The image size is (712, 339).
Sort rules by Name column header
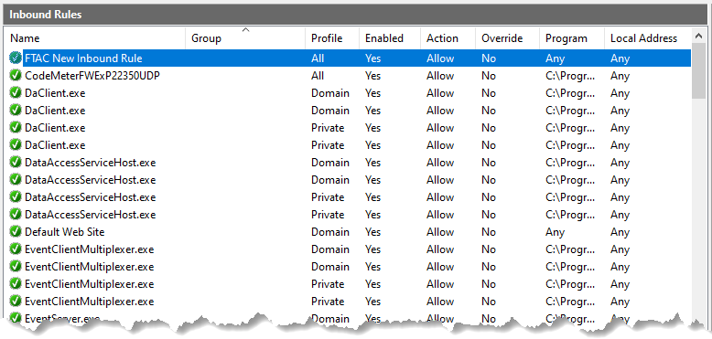pyautogui.click(x=95, y=38)
